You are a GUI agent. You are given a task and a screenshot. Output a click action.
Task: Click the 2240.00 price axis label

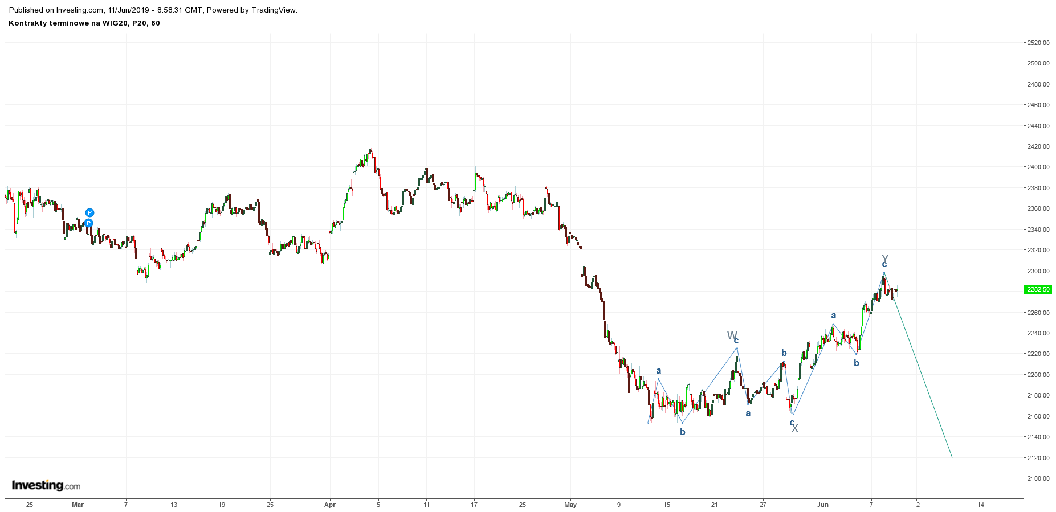(1038, 333)
